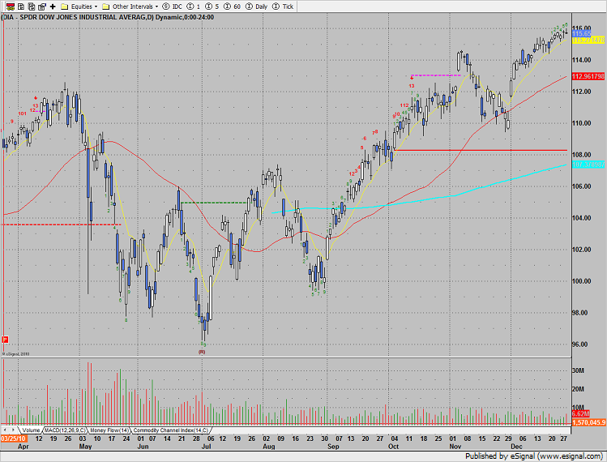
Task: Click the Published by eSignal link text
Action: (x=536, y=456)
